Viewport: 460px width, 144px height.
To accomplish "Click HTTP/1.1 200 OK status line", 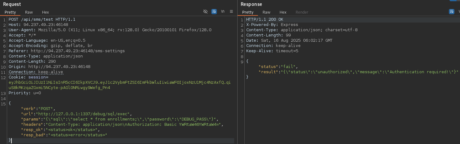I will [x=265, y=19].
